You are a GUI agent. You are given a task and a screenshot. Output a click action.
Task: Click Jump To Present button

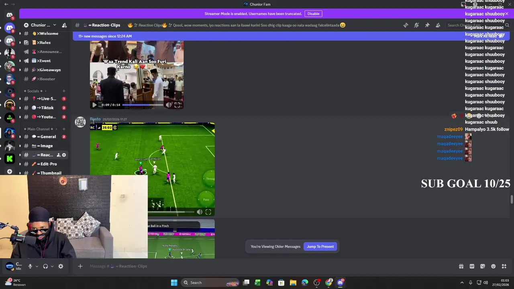[x=320, y=246]
